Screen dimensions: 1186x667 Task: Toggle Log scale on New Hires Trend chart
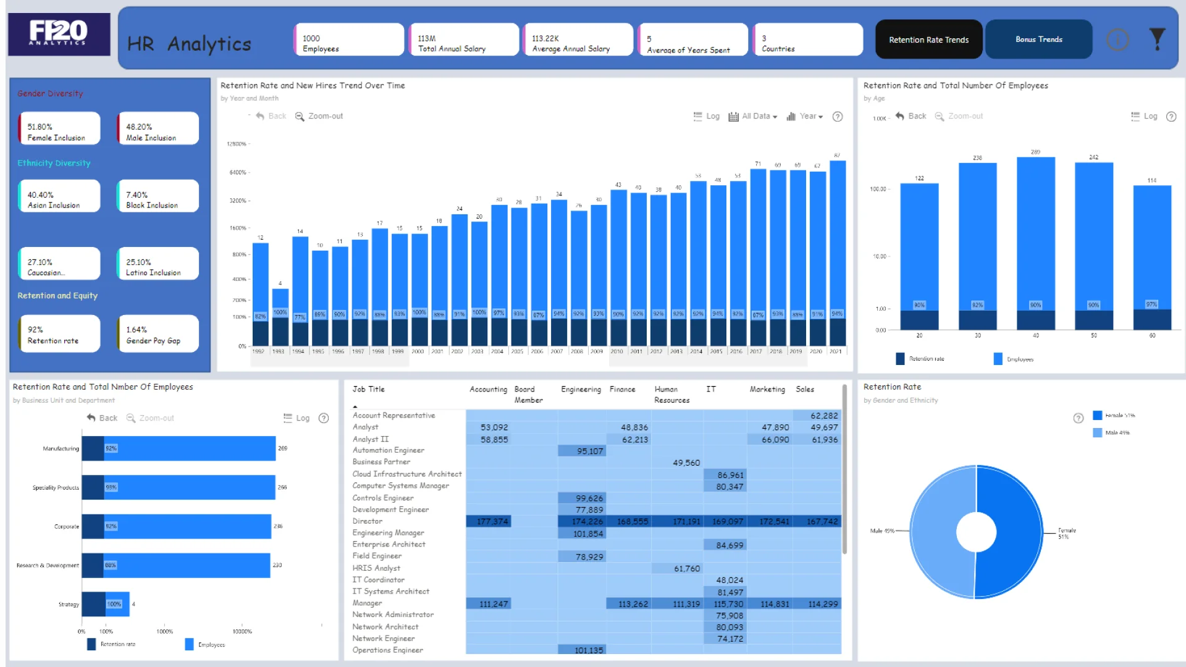[706, 116]
